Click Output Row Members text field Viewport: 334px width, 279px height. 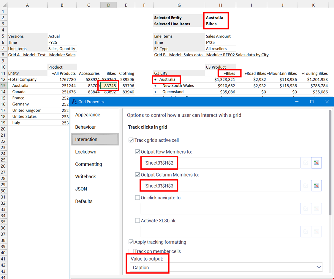(220, 163)
